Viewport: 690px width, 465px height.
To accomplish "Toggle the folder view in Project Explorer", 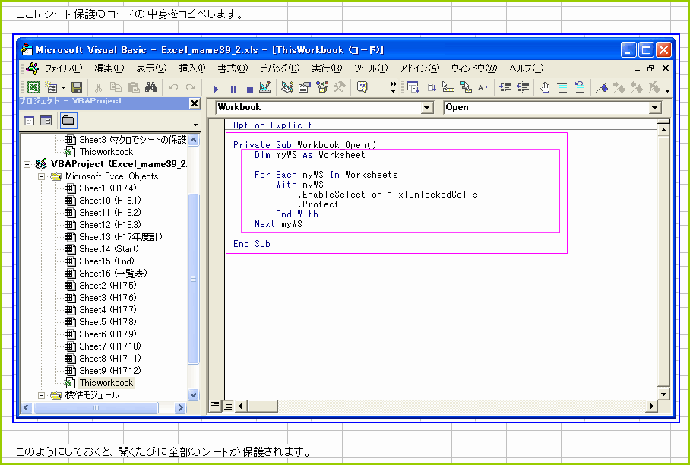I will pyautogui.click(x=67, y=120).
